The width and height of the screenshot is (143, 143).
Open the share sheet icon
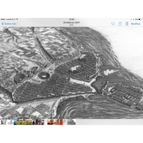[120, 24]
